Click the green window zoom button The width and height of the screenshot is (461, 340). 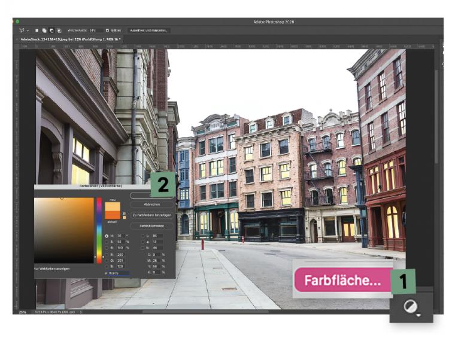pos(17,22)
